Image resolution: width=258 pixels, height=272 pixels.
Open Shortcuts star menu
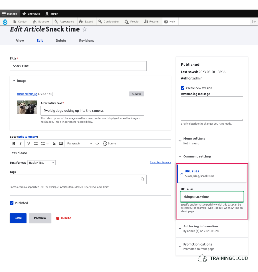[31, 14]
